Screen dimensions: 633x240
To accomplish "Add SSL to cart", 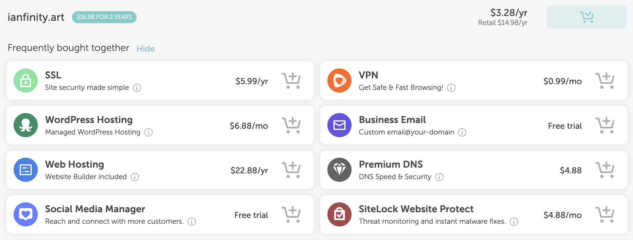I will pos(291,81).
